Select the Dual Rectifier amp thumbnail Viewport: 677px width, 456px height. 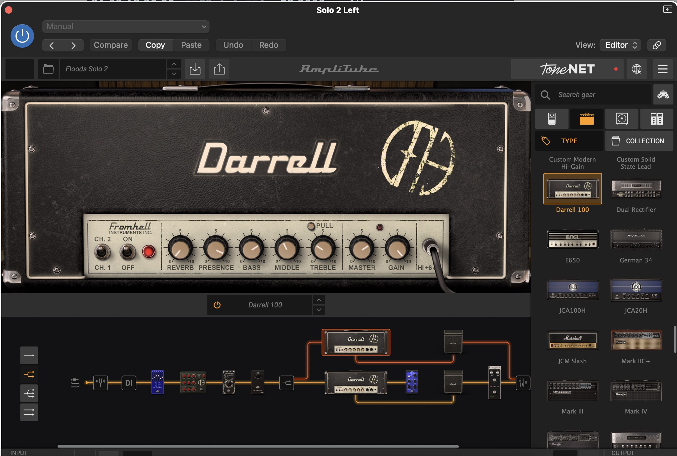[x=636, y=189]
